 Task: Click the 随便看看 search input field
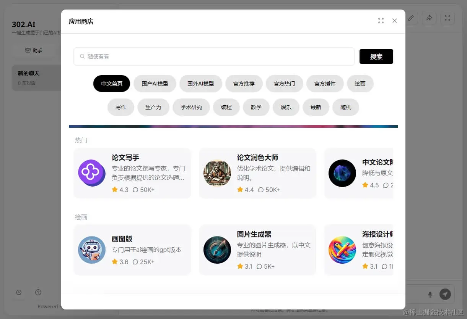214,56
